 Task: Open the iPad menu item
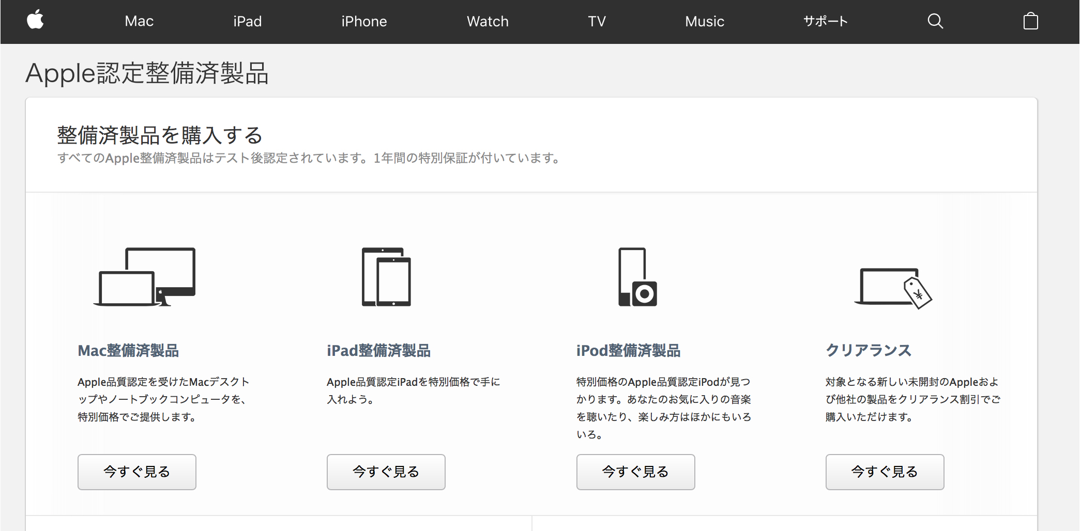tap(247, 21)
